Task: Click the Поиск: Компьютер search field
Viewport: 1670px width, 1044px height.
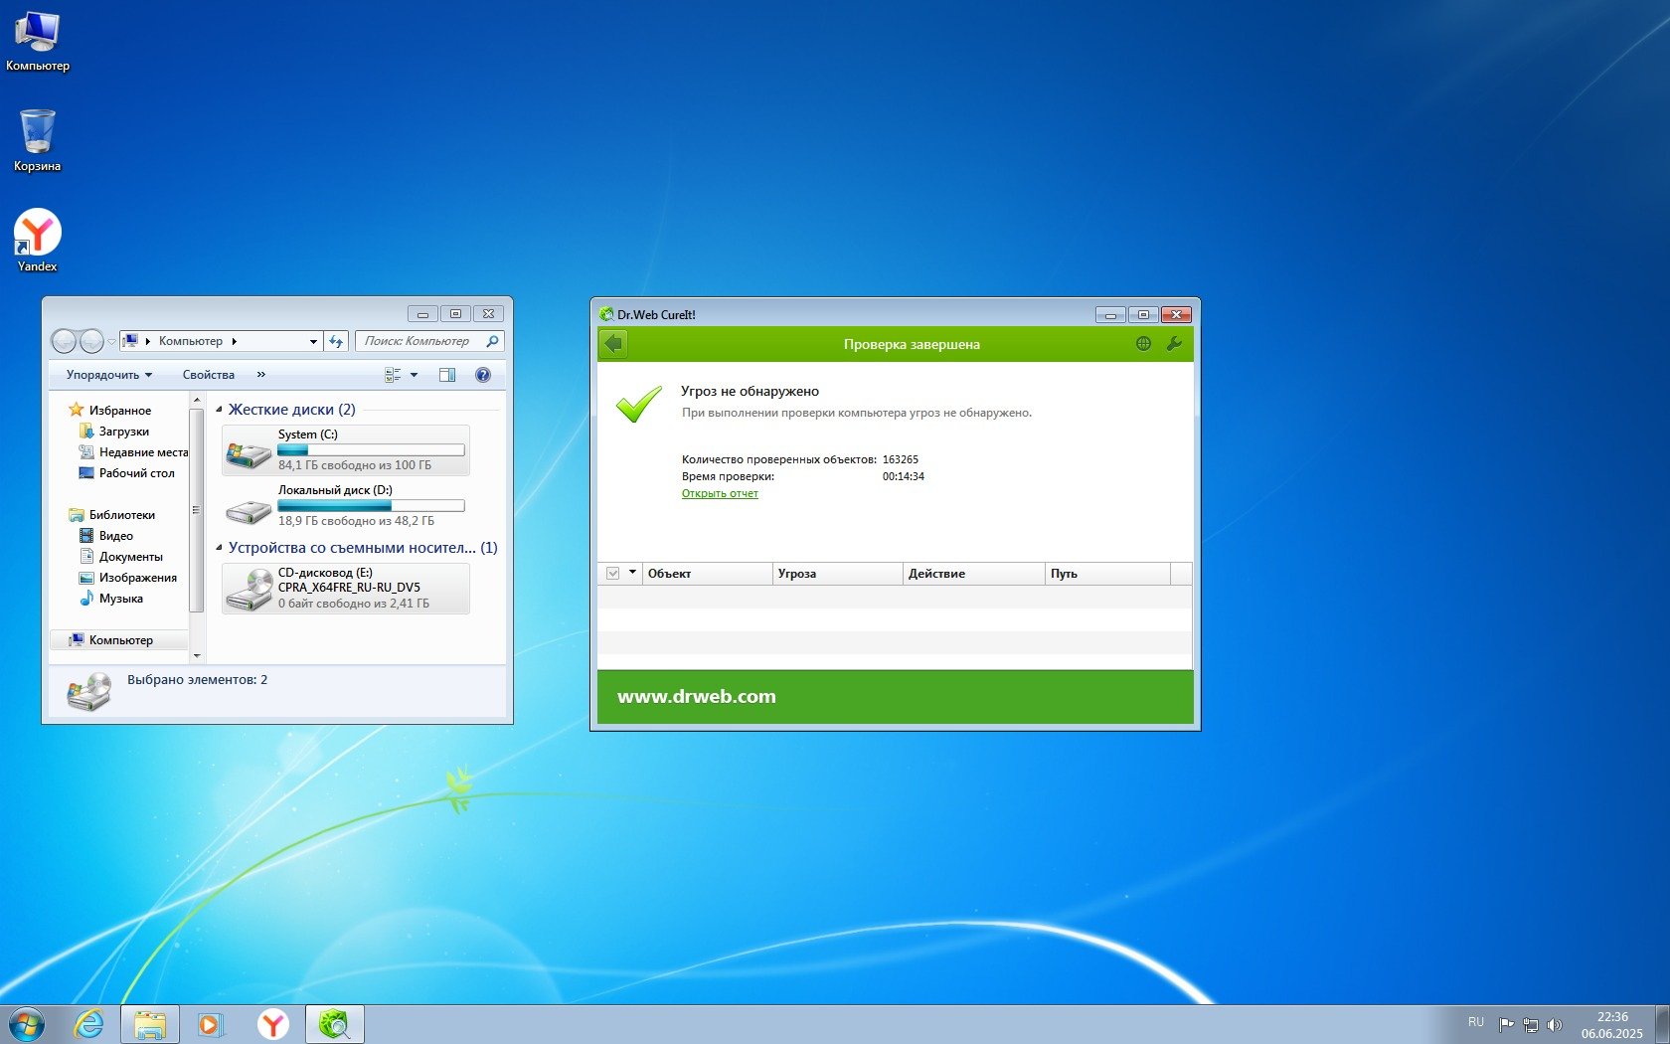Action: click(x=421, y=341)
